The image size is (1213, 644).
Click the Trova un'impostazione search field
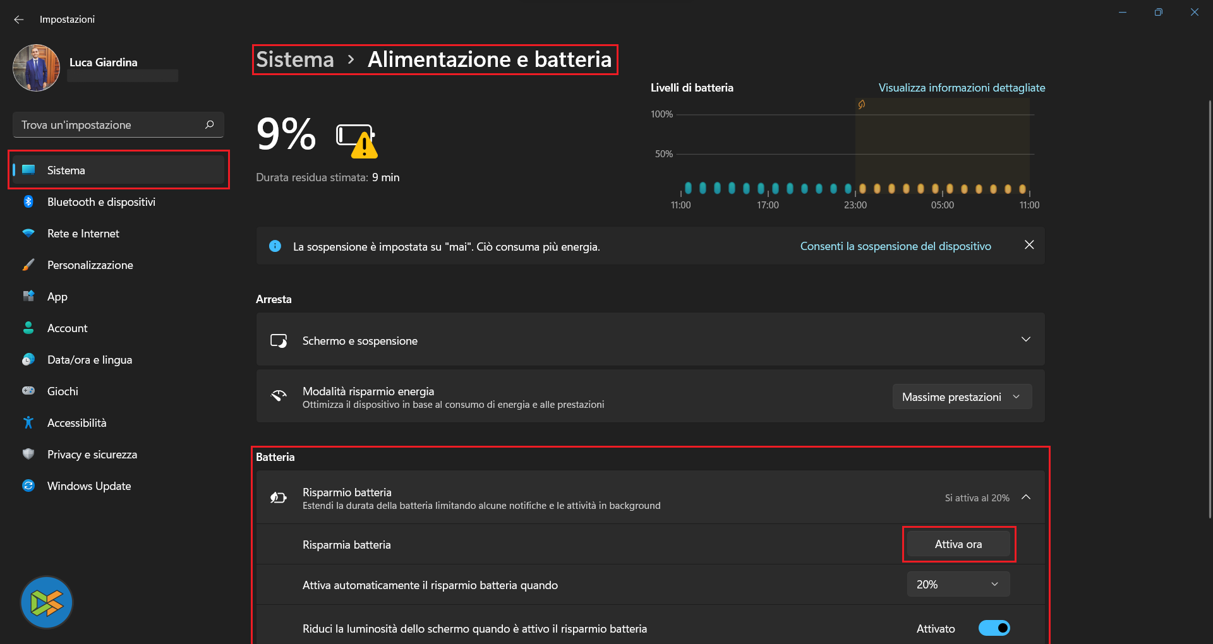pos(111,125)
